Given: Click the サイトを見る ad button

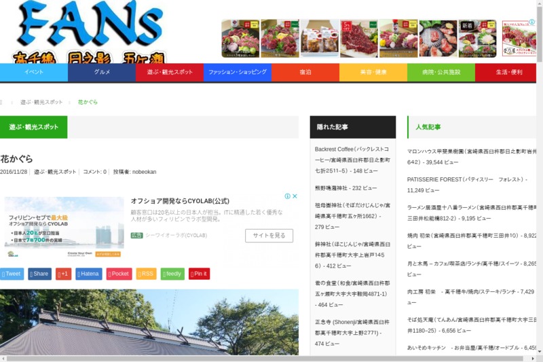Looking at the screenshot, I should tap(269, 236).
